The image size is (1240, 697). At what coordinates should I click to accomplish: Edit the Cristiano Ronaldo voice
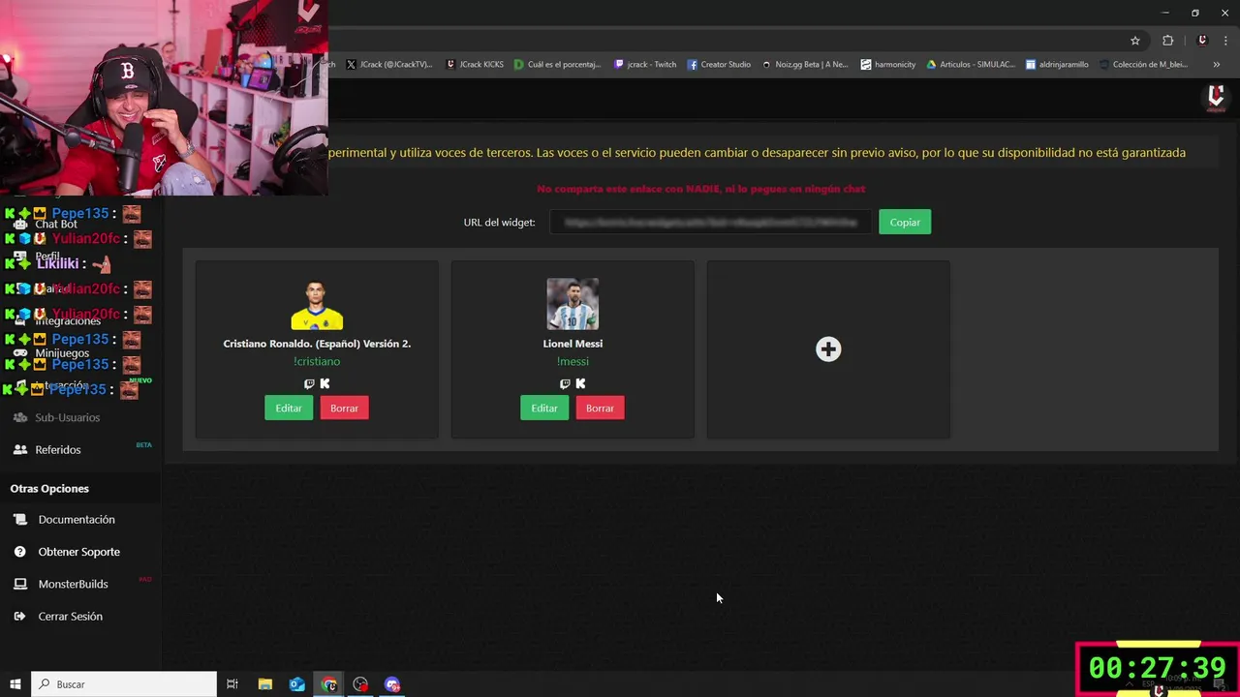(x=289, y=408)
